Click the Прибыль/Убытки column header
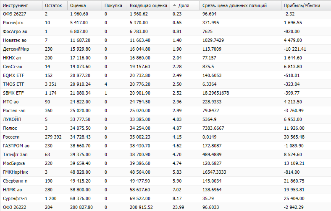 click(306, 5)
